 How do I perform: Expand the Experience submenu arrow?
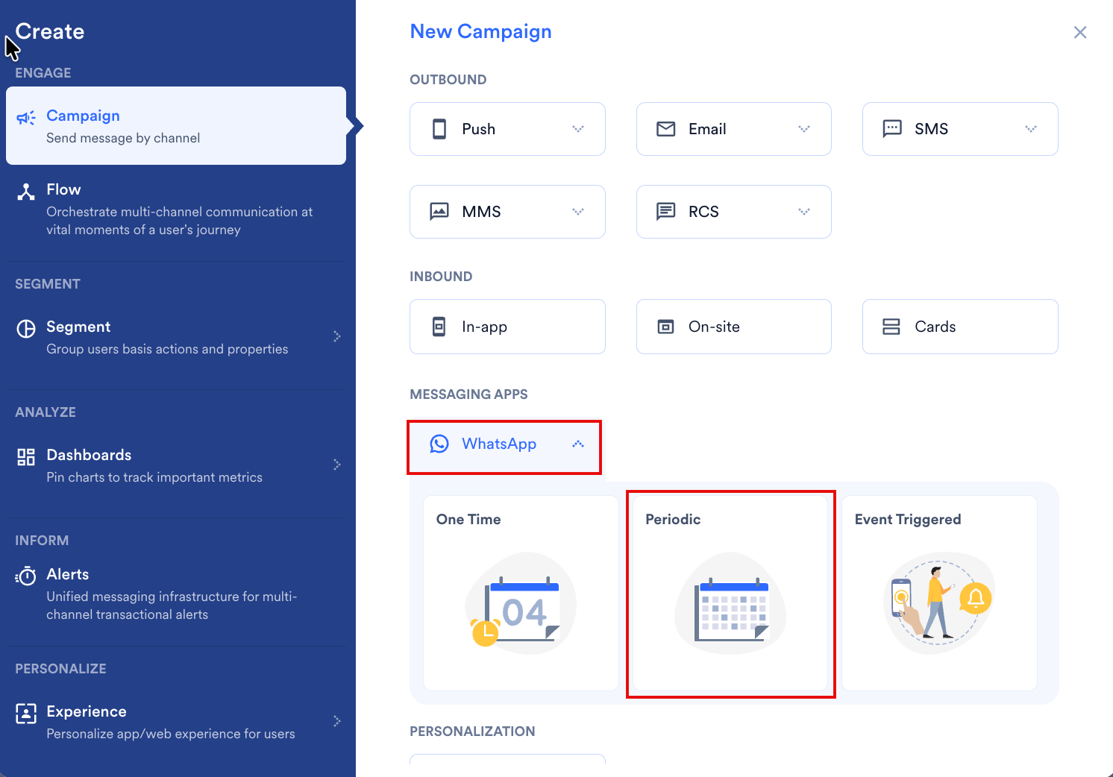[337, 721]
